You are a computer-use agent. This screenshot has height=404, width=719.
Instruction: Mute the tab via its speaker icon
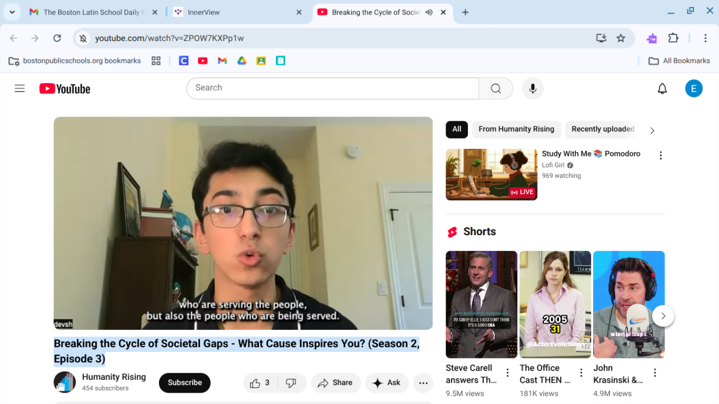pyautogui.click(x=429, y=12)
